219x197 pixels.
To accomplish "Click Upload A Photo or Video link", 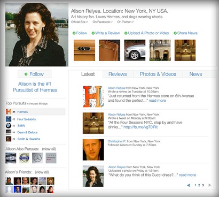I will (x=146, y=33).
